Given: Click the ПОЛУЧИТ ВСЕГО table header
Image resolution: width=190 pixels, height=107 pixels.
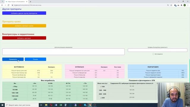Looking at the screenshot, I should click(x=153, y=67).
